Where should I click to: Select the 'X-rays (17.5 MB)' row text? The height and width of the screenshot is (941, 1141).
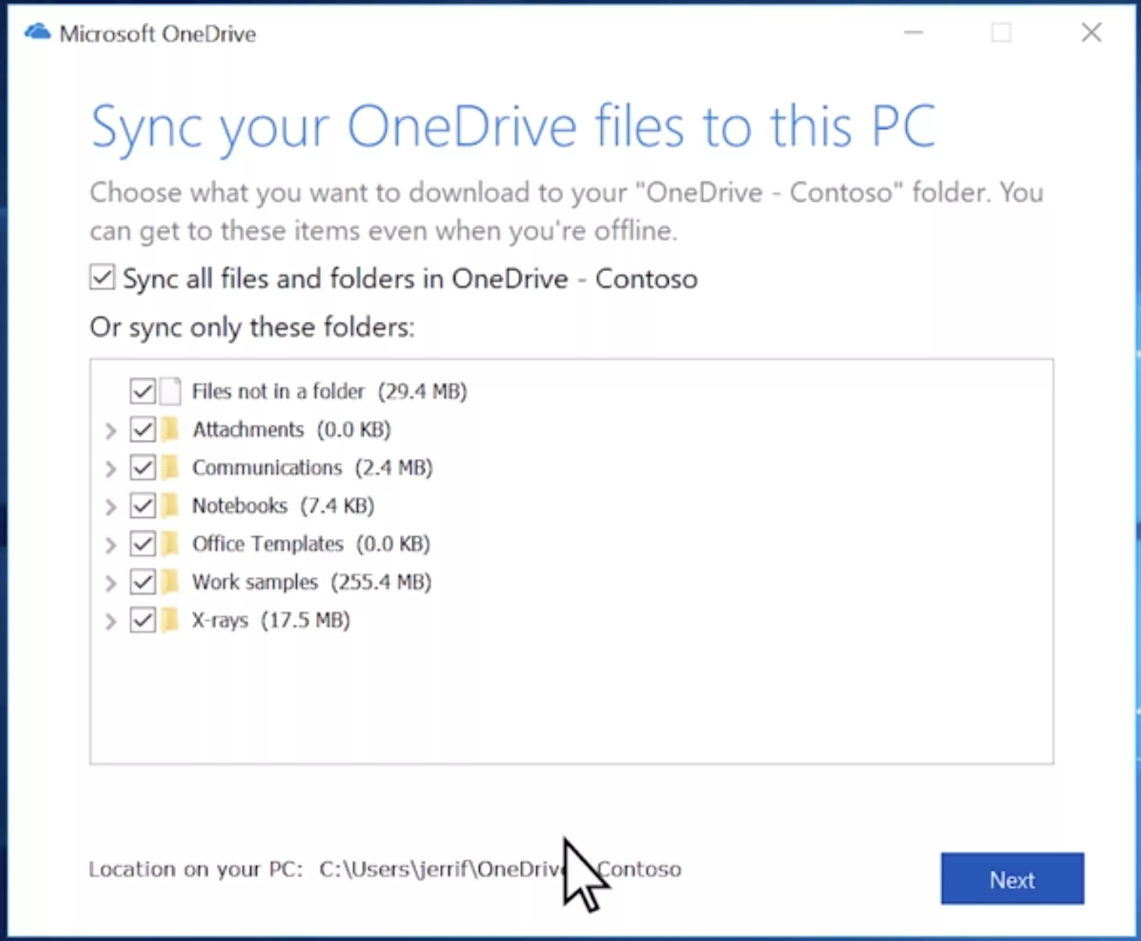click(271, 620)
